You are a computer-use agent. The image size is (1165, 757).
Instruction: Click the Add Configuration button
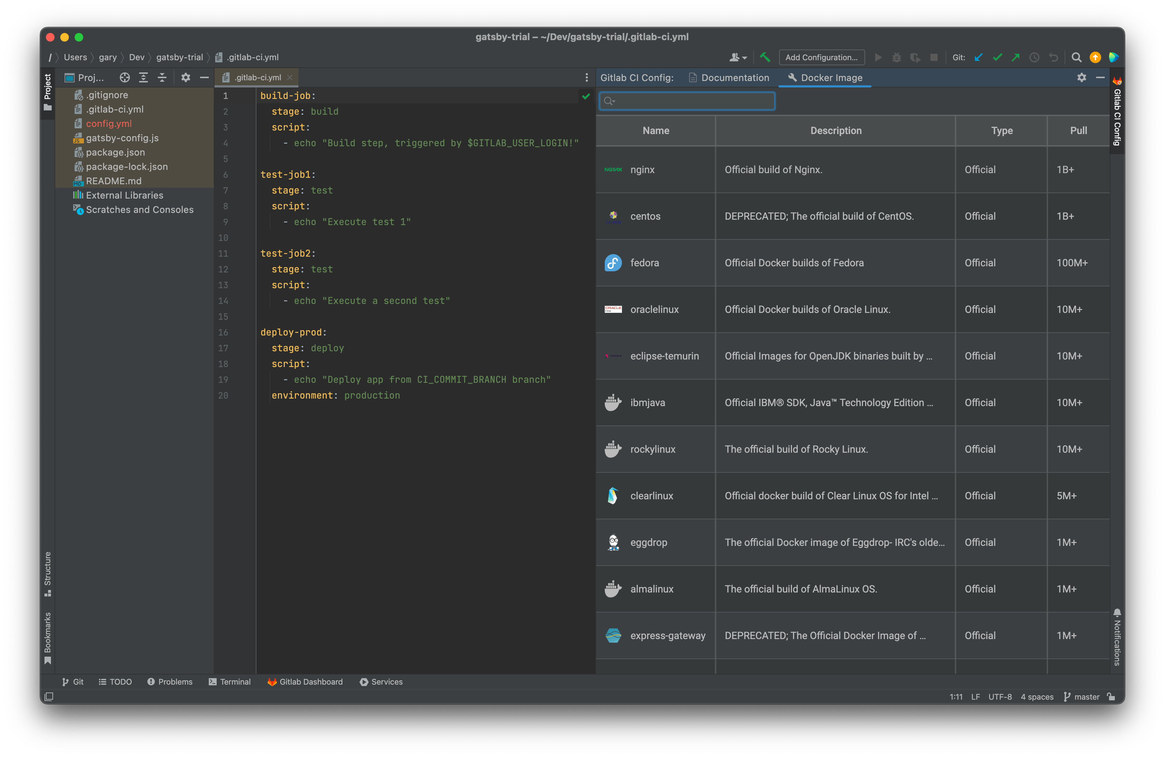click(x=821, y=57)
